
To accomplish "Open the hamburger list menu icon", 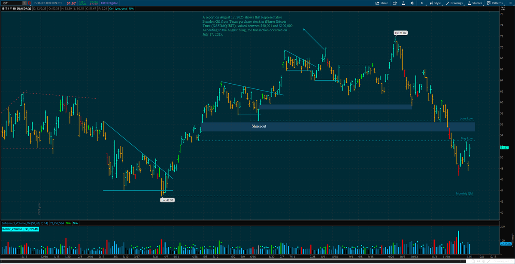I will point(510,3).
